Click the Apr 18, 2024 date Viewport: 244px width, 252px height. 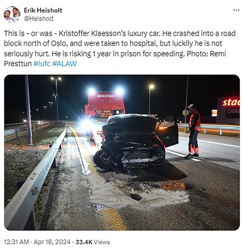pyautogui.click(x=52, y=242)
